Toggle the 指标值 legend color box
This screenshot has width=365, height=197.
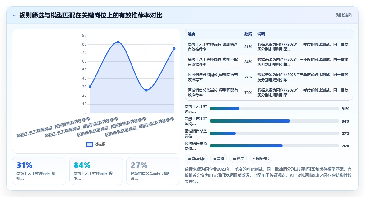tap(90, 145)
